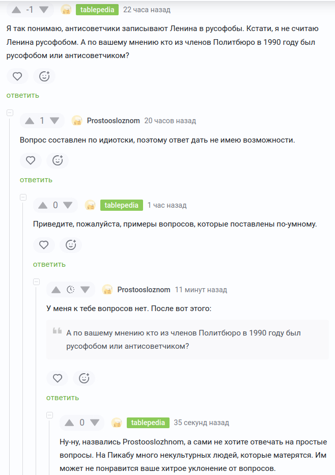335x475 pixels.
Task: Toggle like on Prostoosloznom's first reply
Action: click(x=31, y=160)
